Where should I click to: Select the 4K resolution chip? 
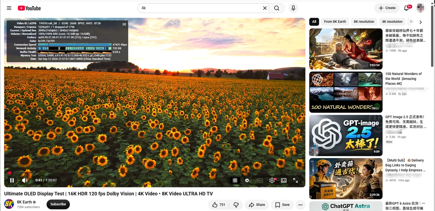coord(392,22)
